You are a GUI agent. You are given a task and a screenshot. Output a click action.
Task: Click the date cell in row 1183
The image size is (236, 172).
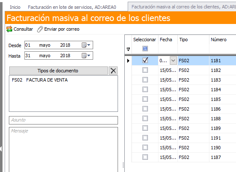pos(168,80)
